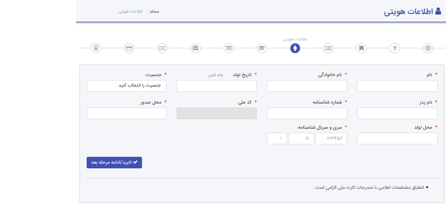Viewport: 446px width, 204px height.
Task: Click the person icon beside اطلاعات هویتی title
Action: [x=438, y=11]
